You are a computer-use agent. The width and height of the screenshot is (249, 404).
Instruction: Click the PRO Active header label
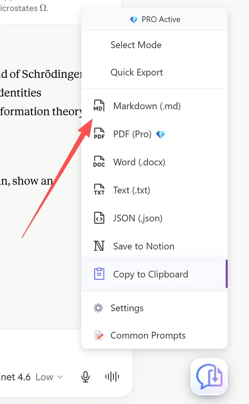point(161,19)
